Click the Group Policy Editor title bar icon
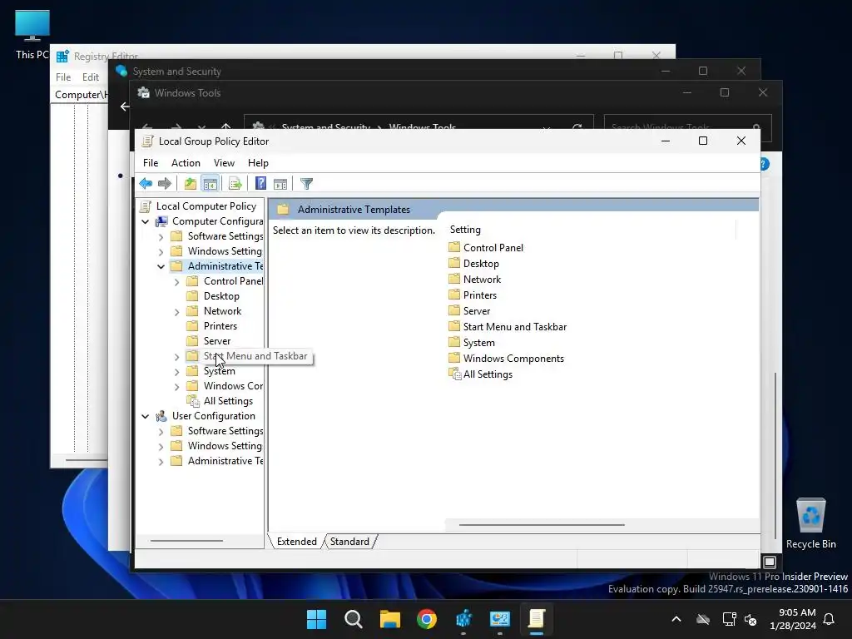Viewport: 852px width, 639px height. click(146, 141)
